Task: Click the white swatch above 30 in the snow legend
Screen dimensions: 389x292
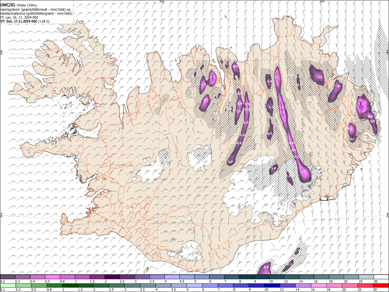Action: pos(381,277)
